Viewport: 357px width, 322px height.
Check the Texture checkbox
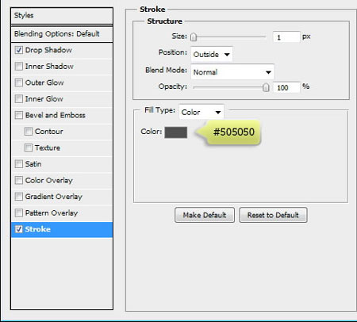pyautogui.click(x=29, y=148)
